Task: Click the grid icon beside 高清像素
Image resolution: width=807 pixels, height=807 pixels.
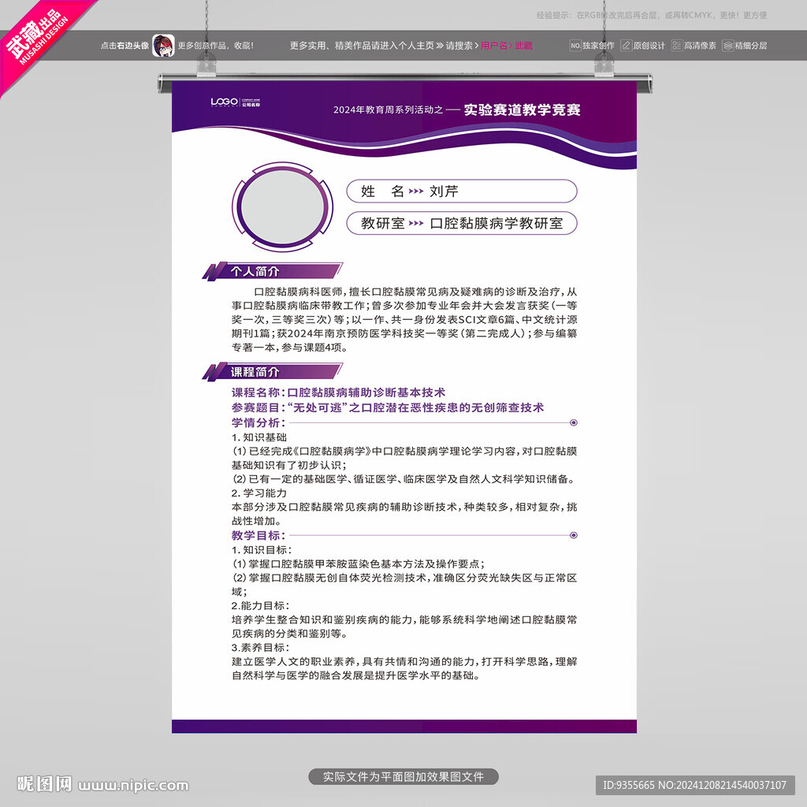Action: click(x=677, y=45)
